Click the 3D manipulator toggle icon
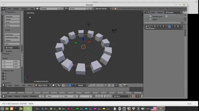This screenshot has width=199, height=111. [67, 85]
